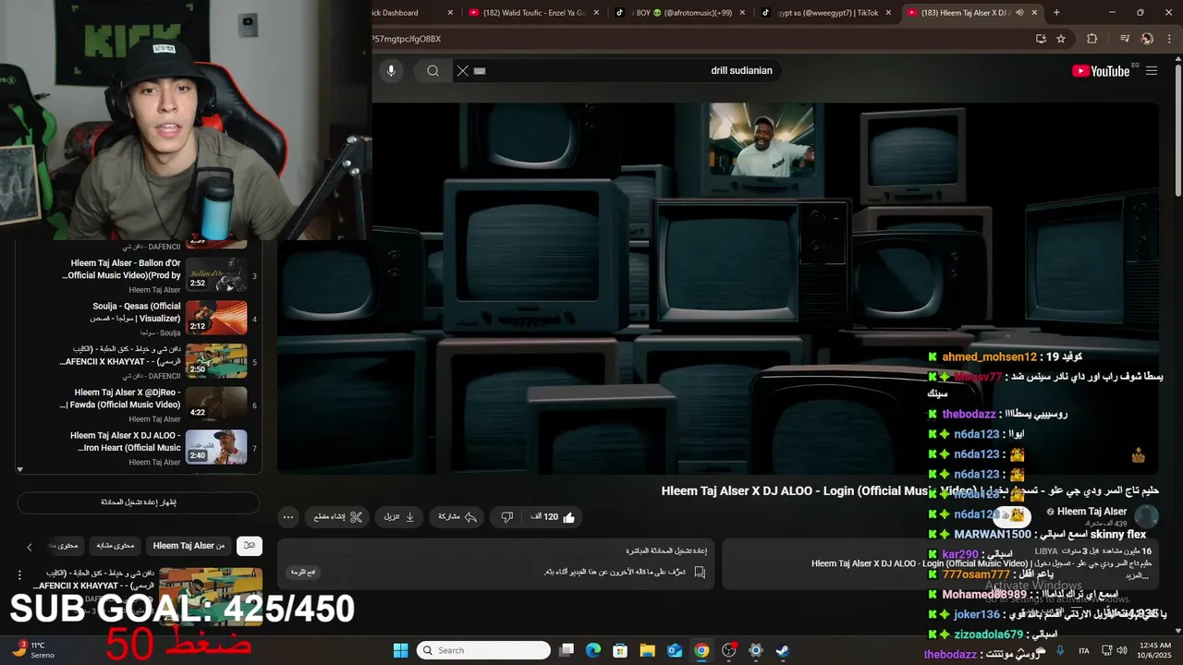Screen dimensions: 1183x665
Task: Click Google Chrome taskbar icon
Action: [701, 650]
